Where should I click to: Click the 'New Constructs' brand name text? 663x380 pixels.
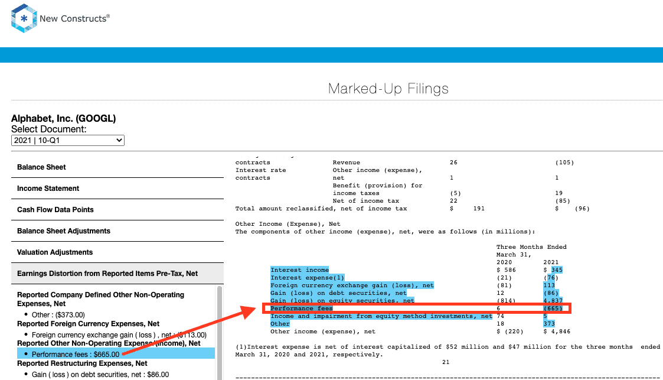coord(74,19)
